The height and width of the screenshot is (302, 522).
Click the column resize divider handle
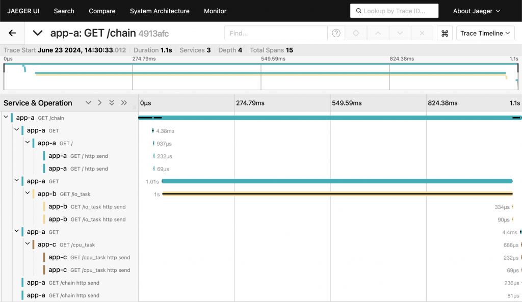pos(135,107)
